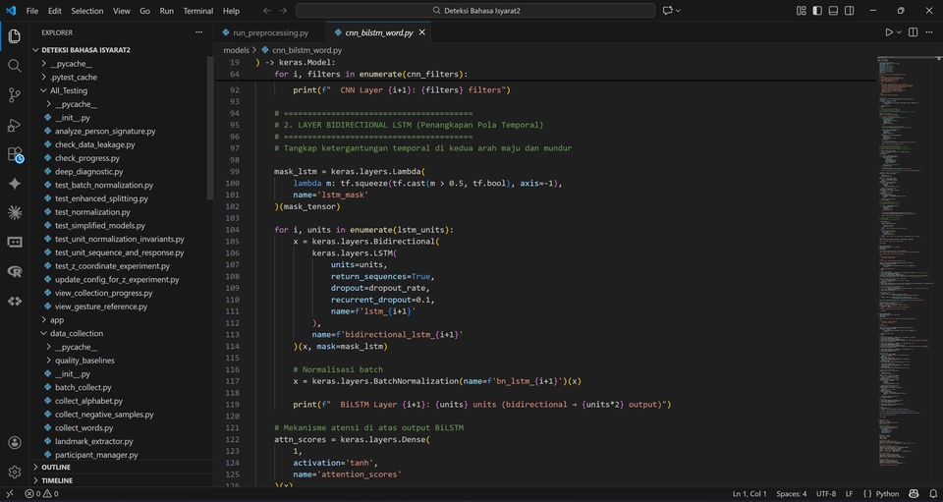
Task: Click the sparkle AI icon in activity bar
Action: pos(15,184)
